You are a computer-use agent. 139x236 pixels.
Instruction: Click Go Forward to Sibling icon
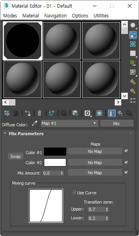pos(129,113)
